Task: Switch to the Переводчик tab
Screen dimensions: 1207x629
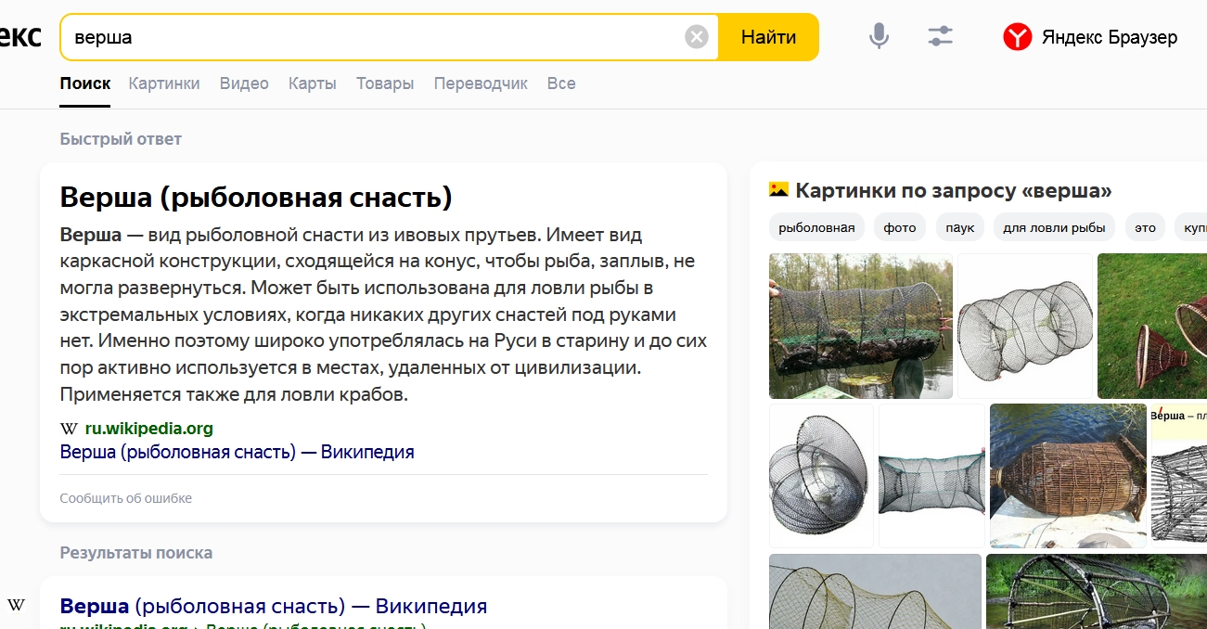Action: click(x=481, y=83)
